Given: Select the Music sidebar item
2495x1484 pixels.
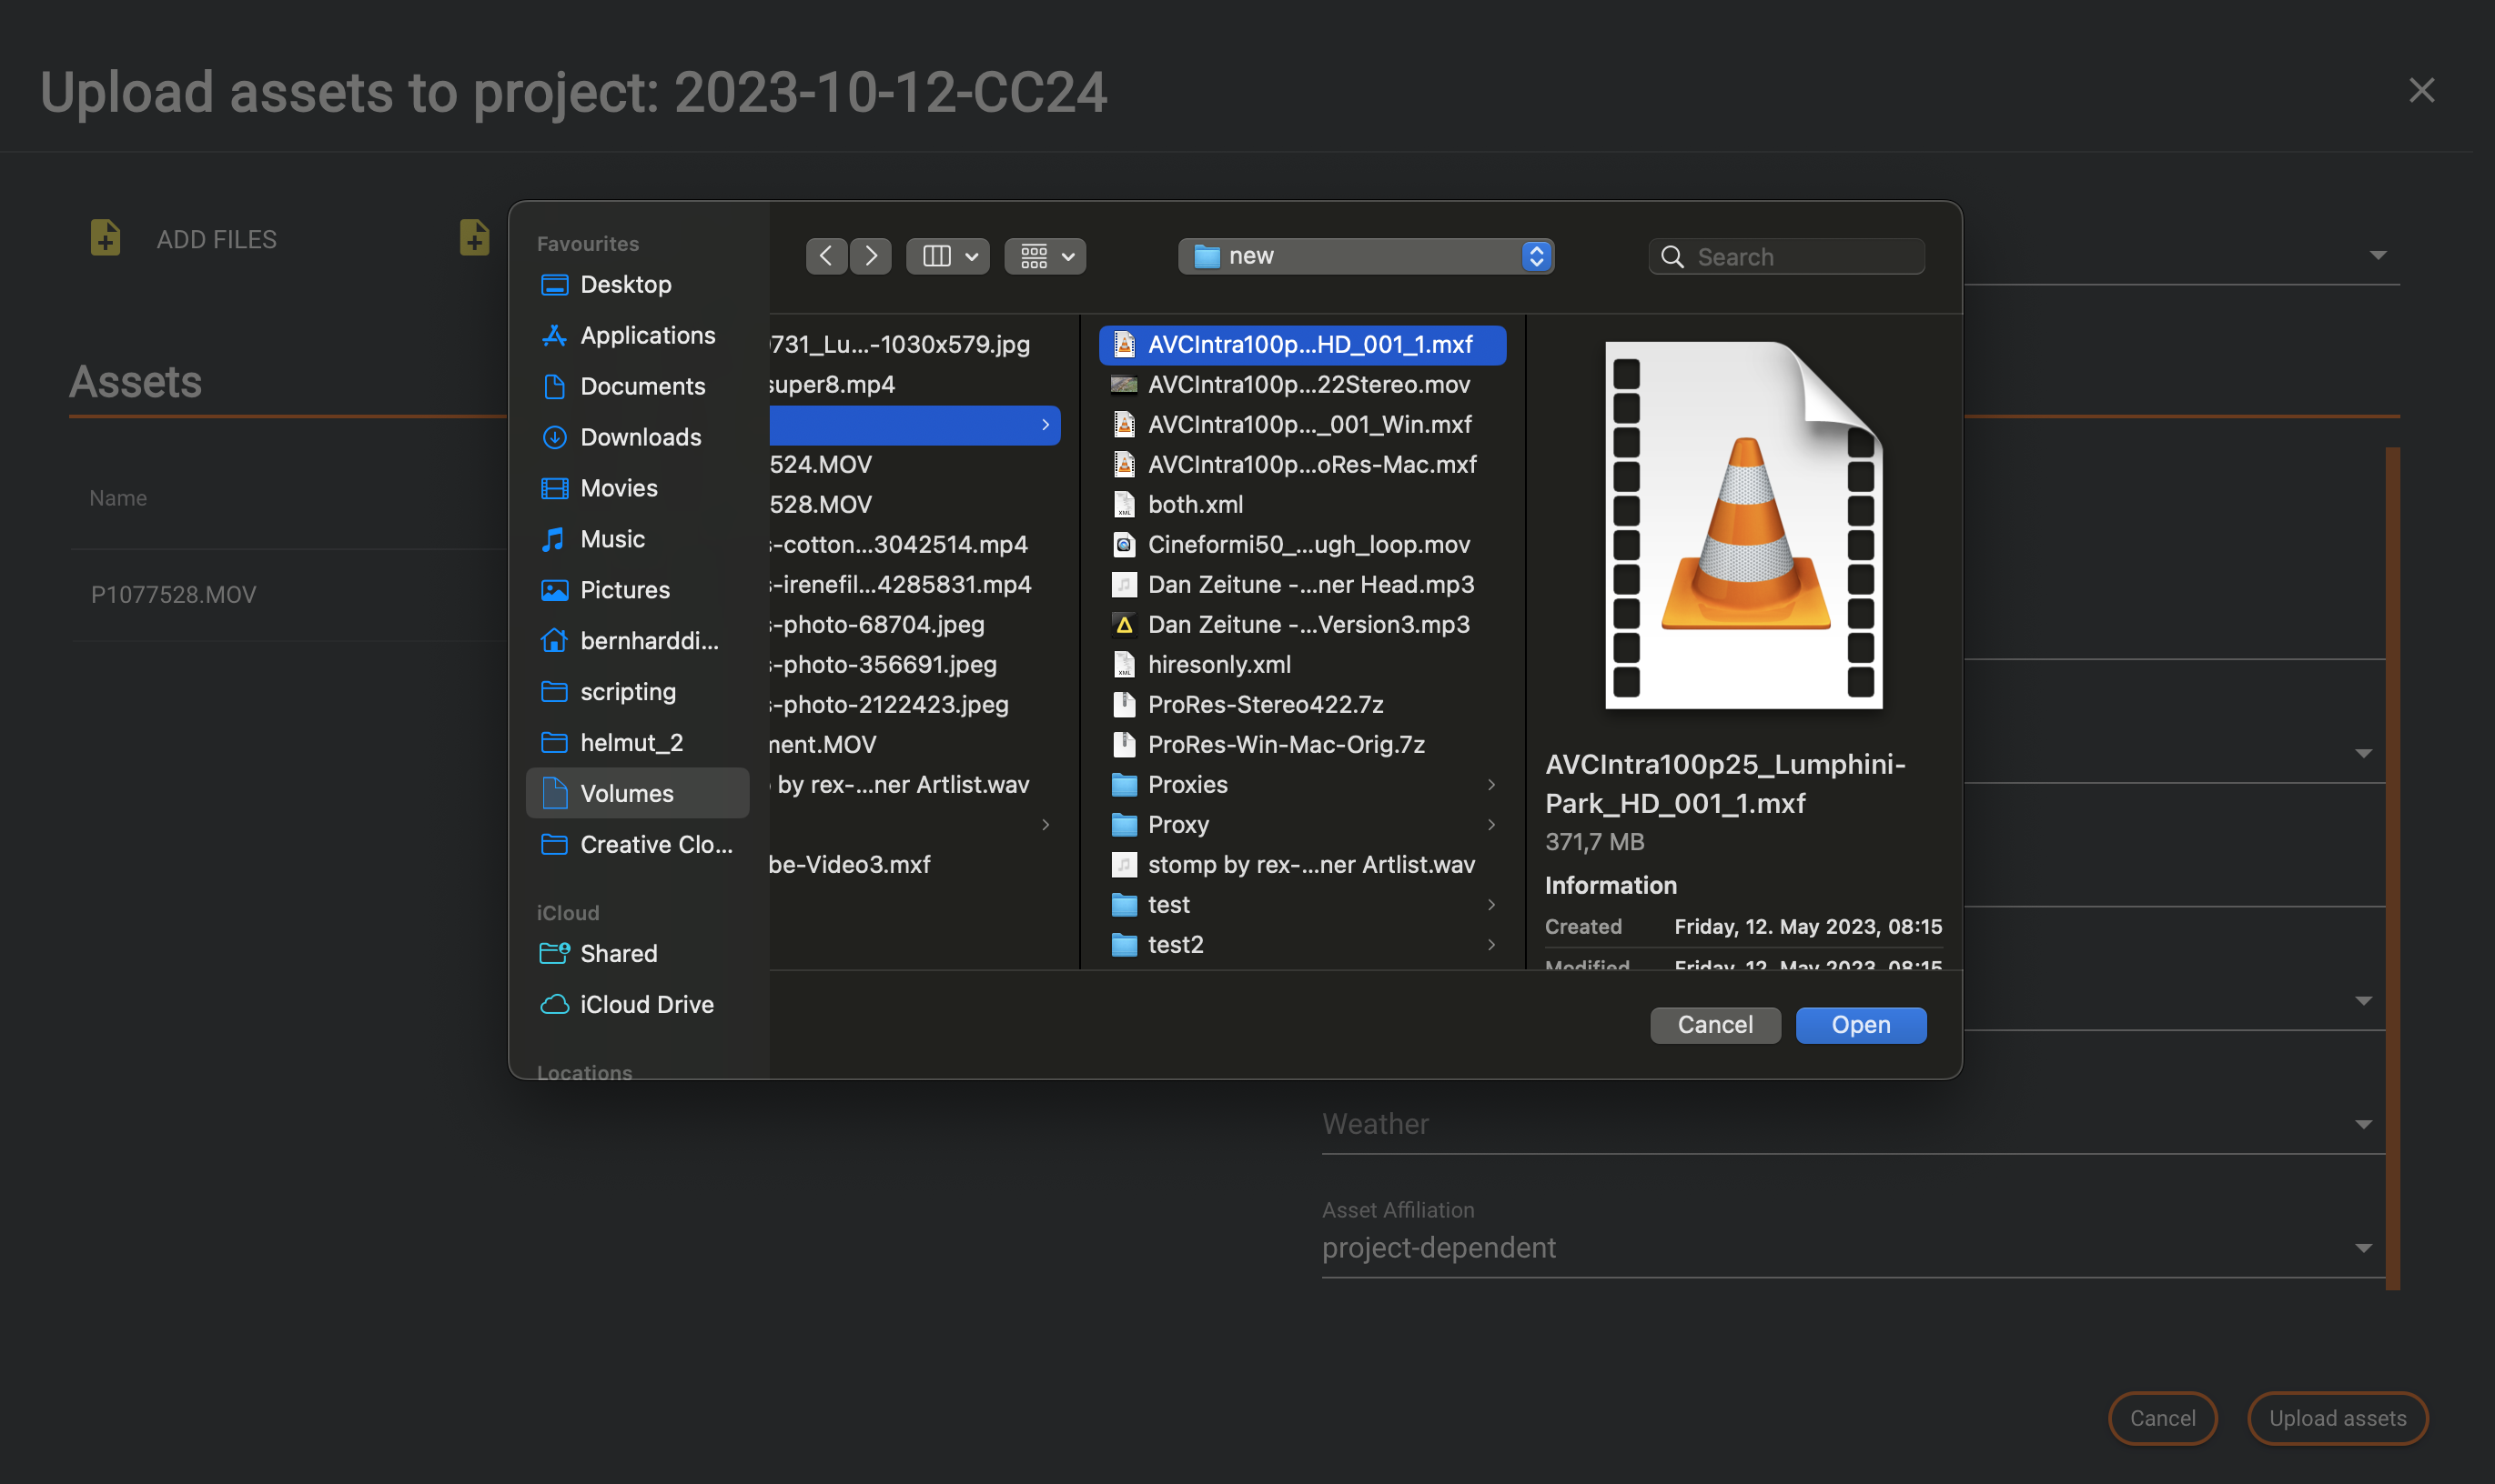Looking at the screenshot, I should 611,539.
